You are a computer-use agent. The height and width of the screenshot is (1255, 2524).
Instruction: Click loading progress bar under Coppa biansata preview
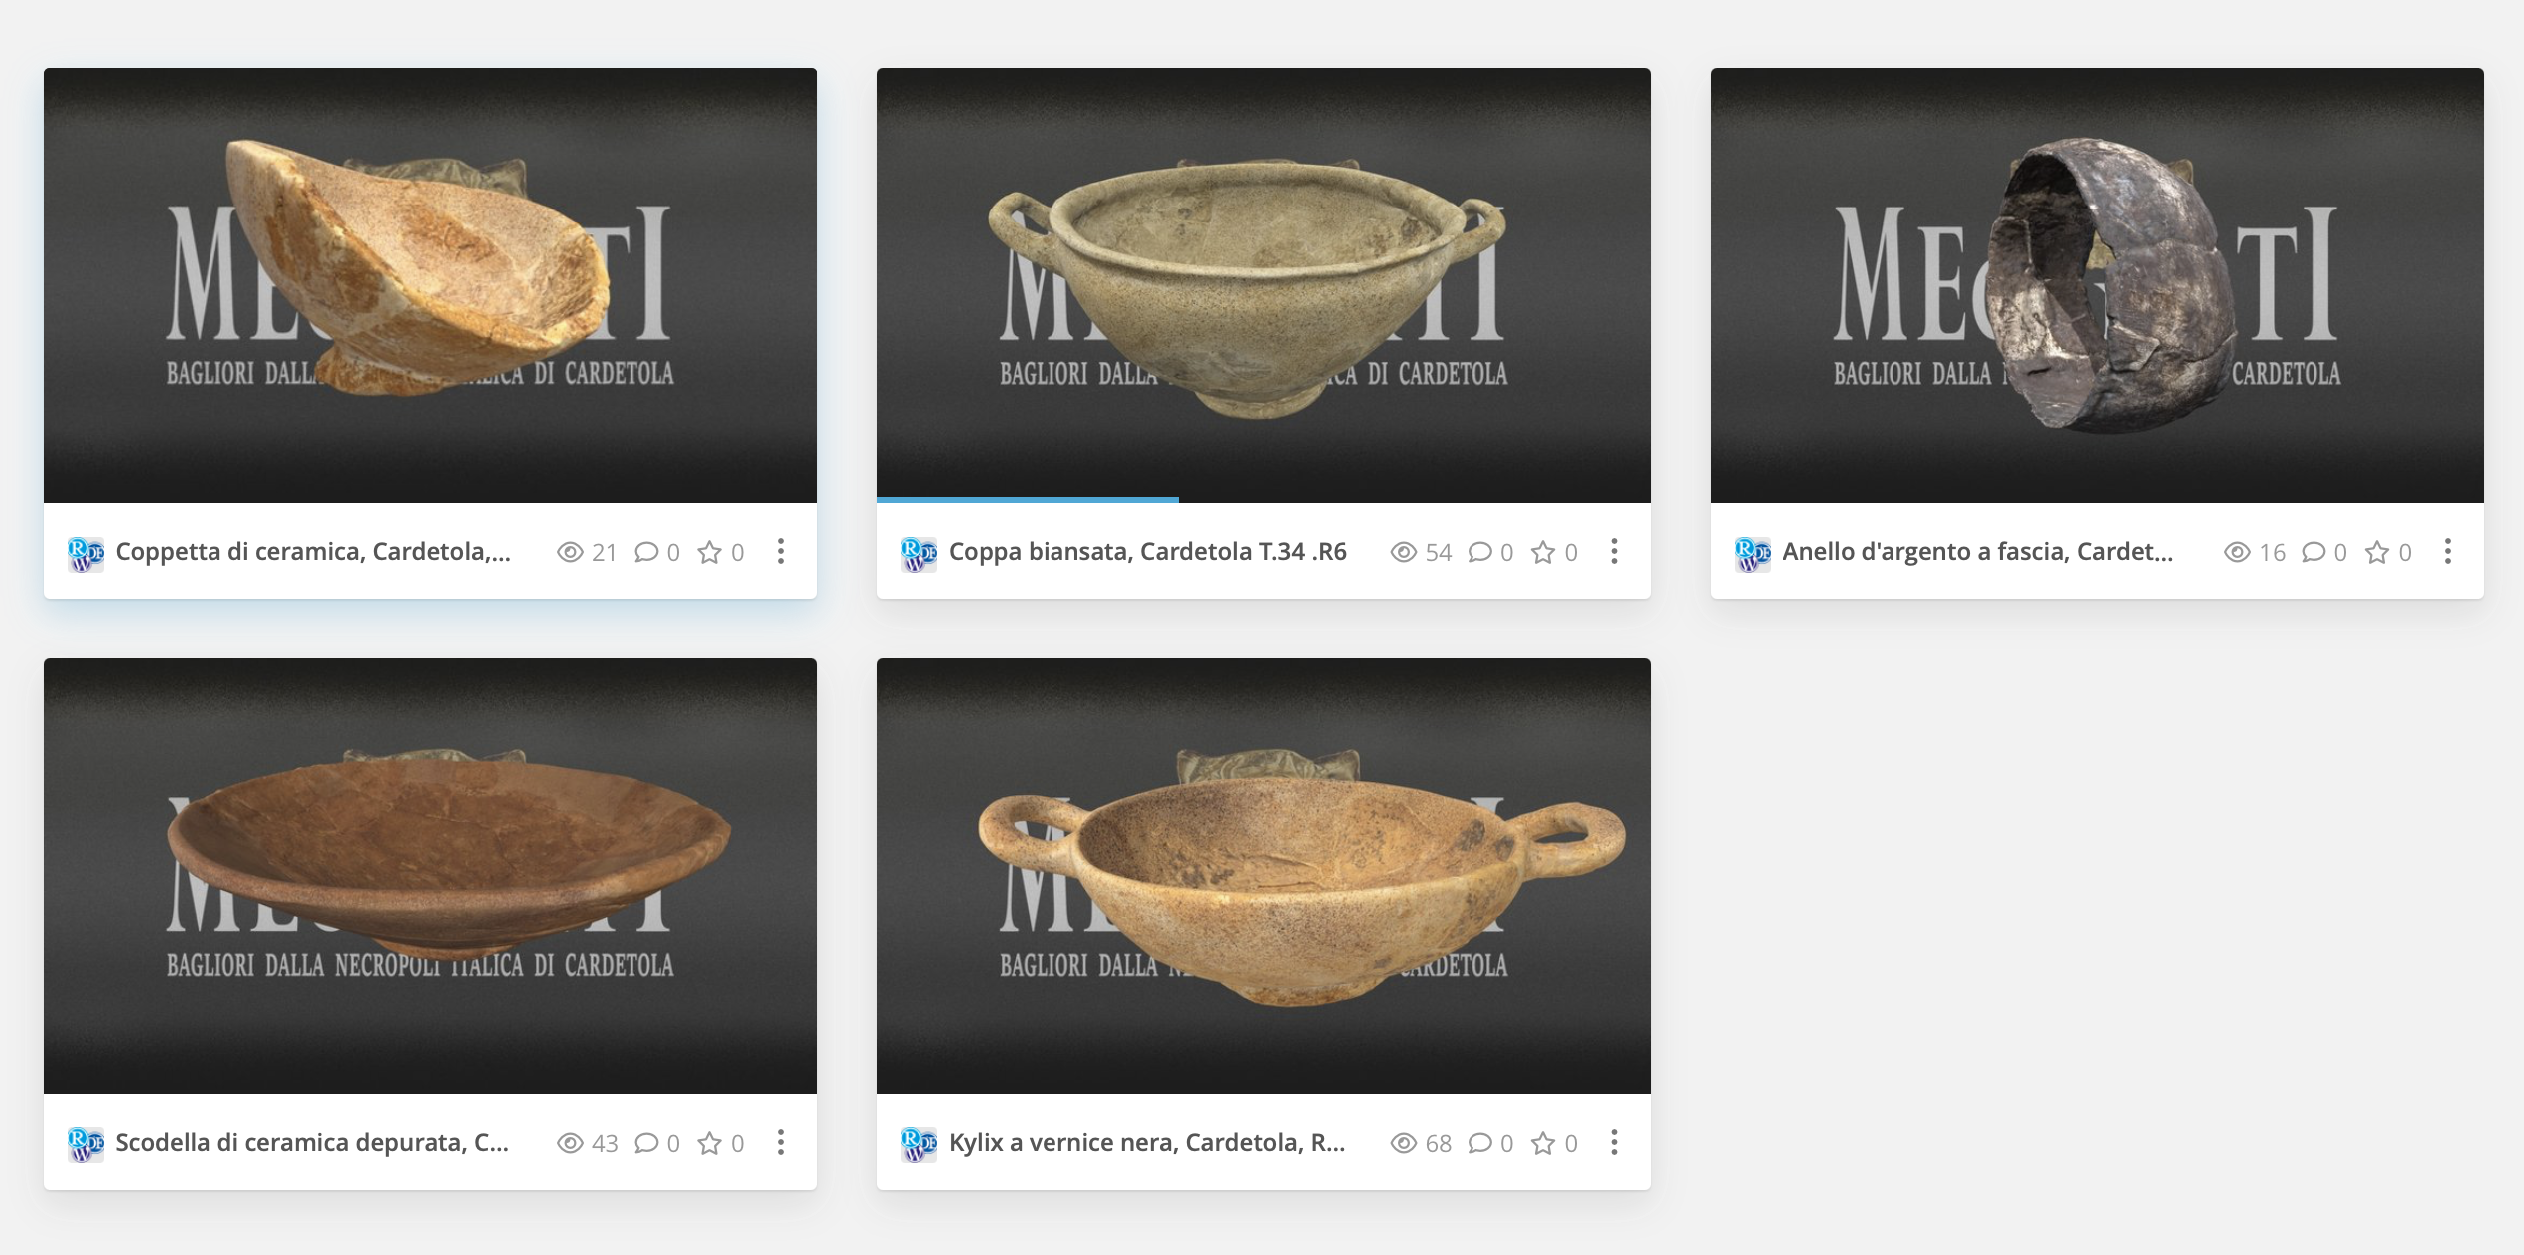(x=1028, y=498)
